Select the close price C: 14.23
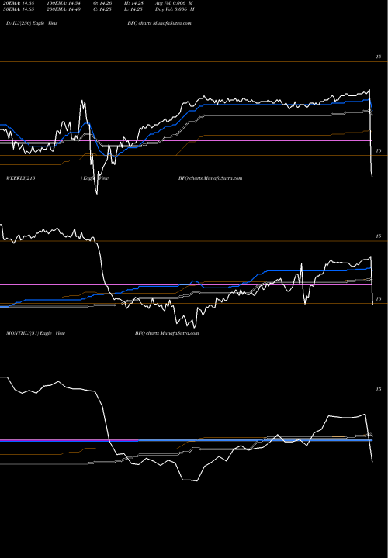The width and height of the screenshot is (388, 558). tap(101, 9)
